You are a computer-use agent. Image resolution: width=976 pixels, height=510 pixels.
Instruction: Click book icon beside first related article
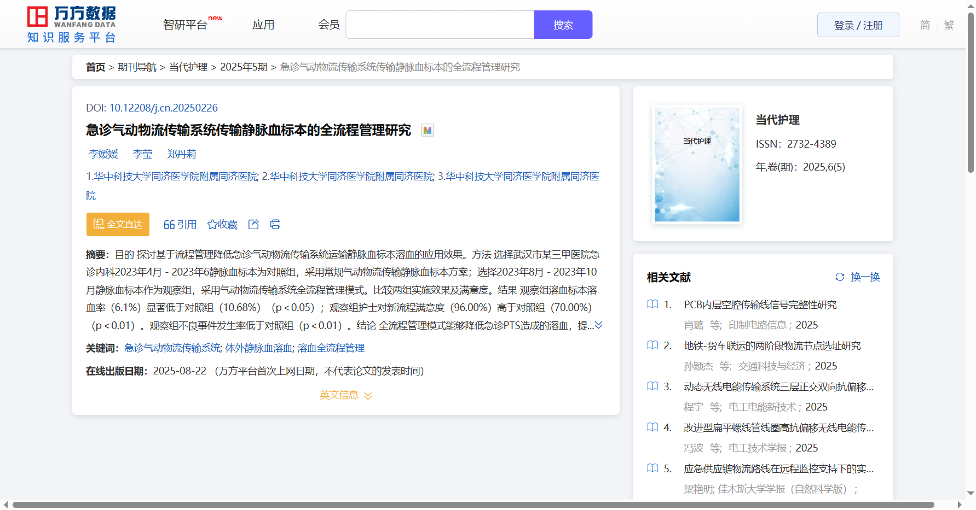tap(652, 304)
